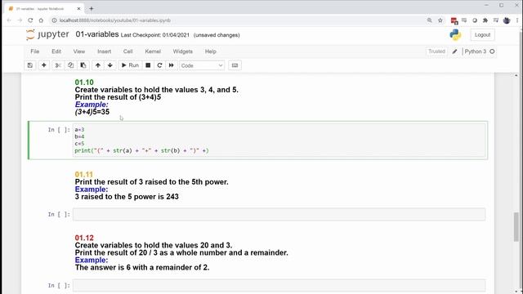Interrupt the kernel stop icon
This screenshot has width=523, height=294.
coord(148,65)
